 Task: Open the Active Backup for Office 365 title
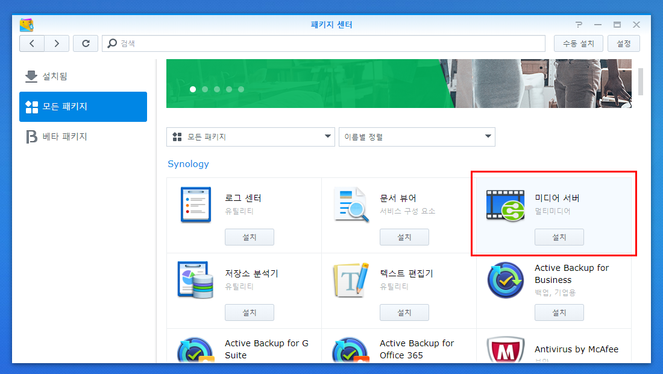click(x=417, y=349)
